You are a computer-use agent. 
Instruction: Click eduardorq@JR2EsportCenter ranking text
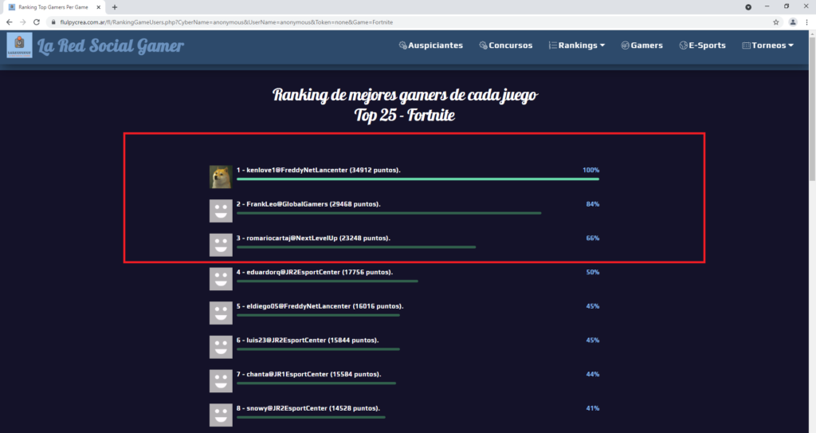(x=315, y=272)
